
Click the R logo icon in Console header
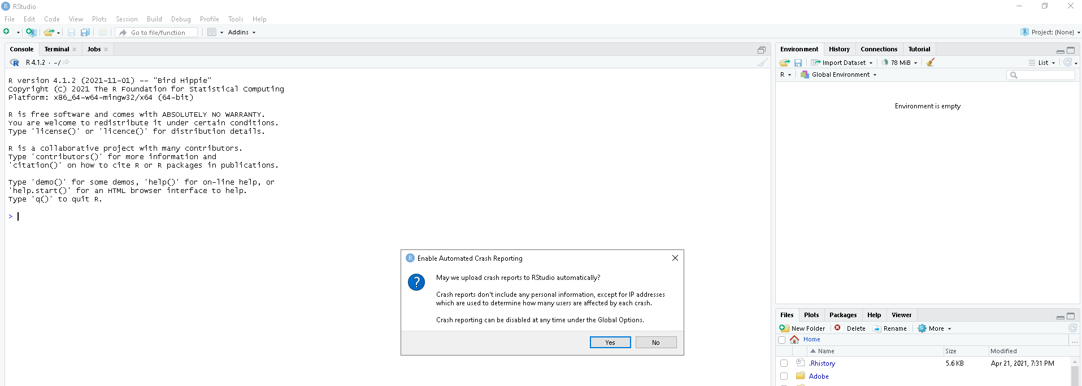click(15, 63)
